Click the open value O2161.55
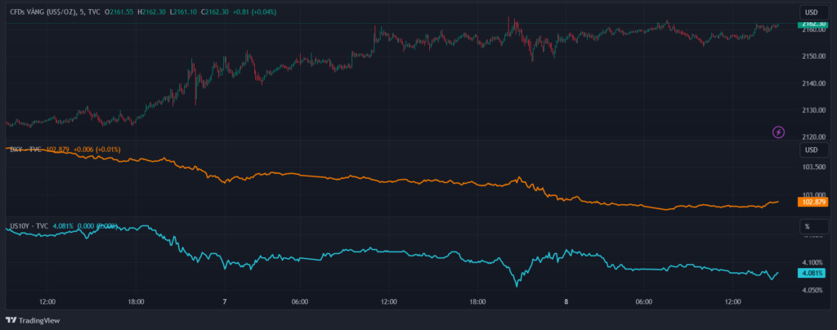This screenshot has height=330, width=837. [x=119, y=11]
